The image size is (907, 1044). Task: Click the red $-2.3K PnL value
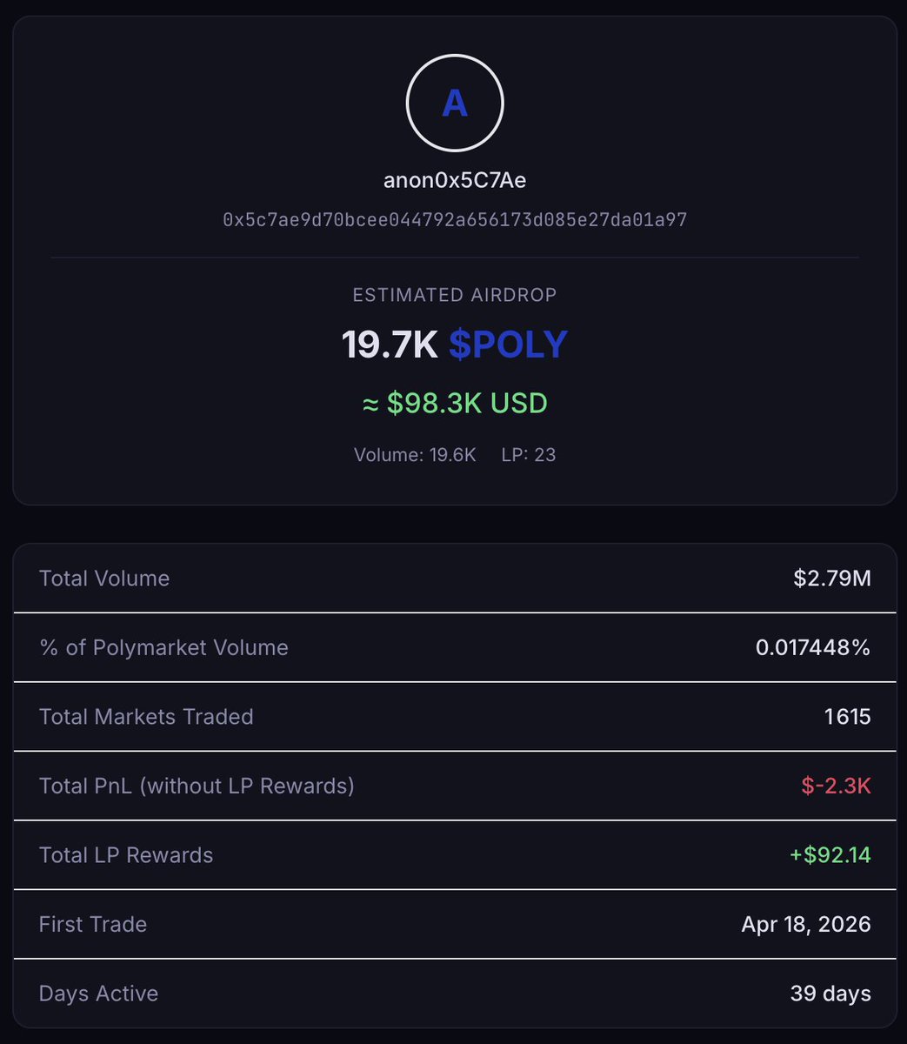(836, 786)
